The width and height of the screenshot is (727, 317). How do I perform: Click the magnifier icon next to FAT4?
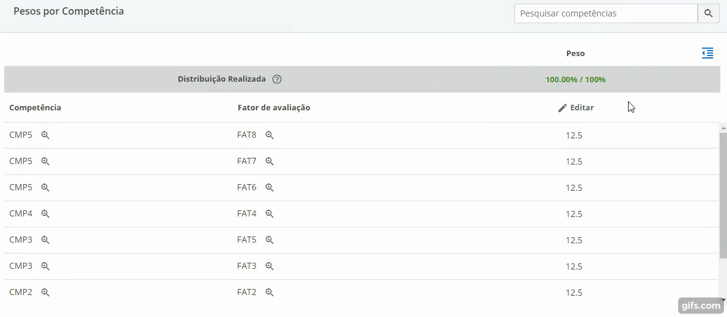pos(269,214)
